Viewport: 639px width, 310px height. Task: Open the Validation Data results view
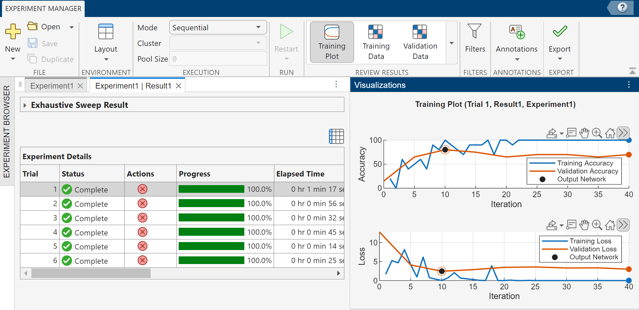point(420,42)
